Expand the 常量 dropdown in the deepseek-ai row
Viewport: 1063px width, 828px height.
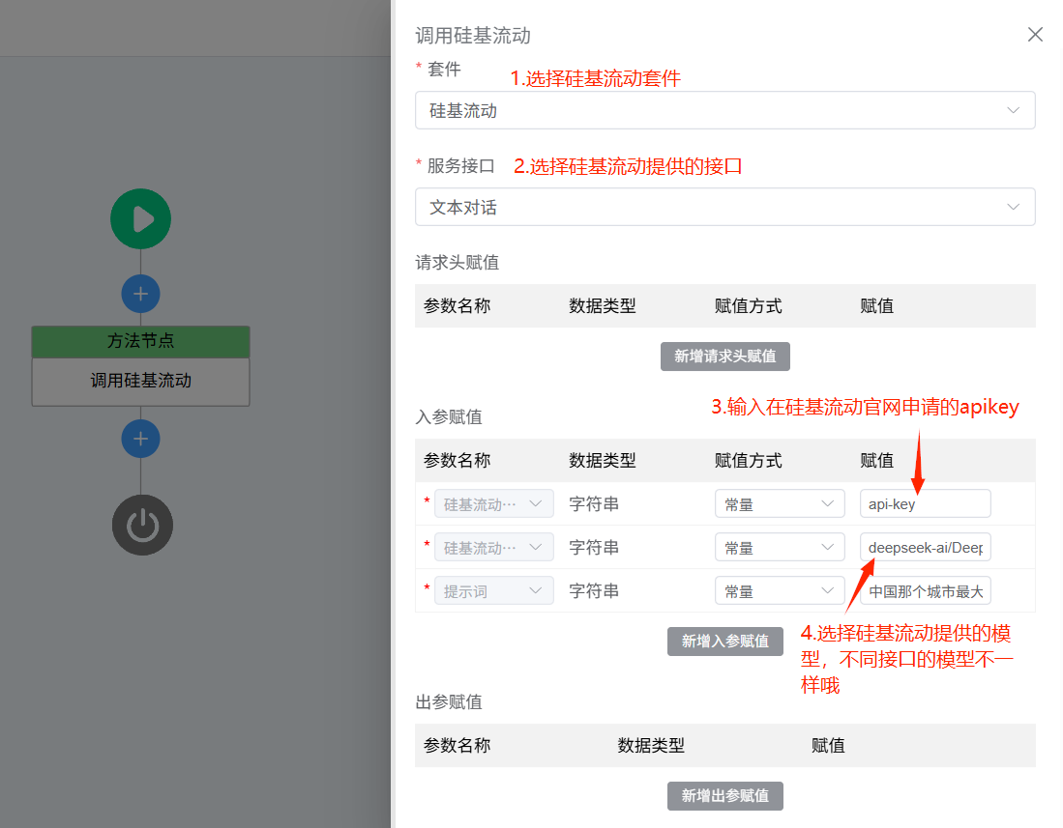pyautogui.click(x=780, y=547)
